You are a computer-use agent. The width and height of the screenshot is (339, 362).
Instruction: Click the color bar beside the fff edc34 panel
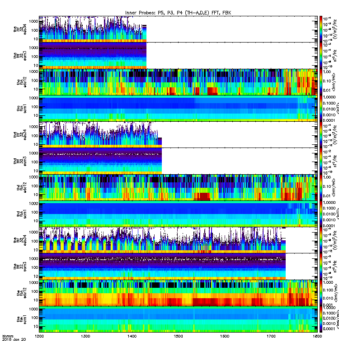(321, 240)
